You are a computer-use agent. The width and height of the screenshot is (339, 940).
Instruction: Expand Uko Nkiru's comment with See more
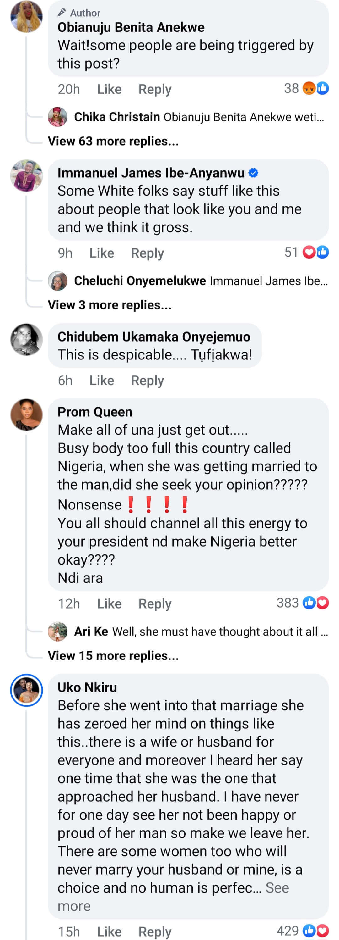click(x=277, y=888)
